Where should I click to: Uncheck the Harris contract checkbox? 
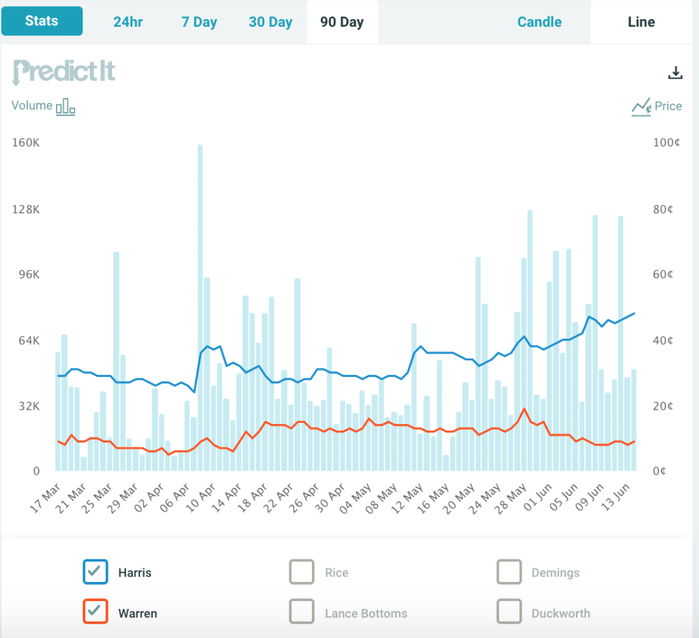tap(95, 572)
